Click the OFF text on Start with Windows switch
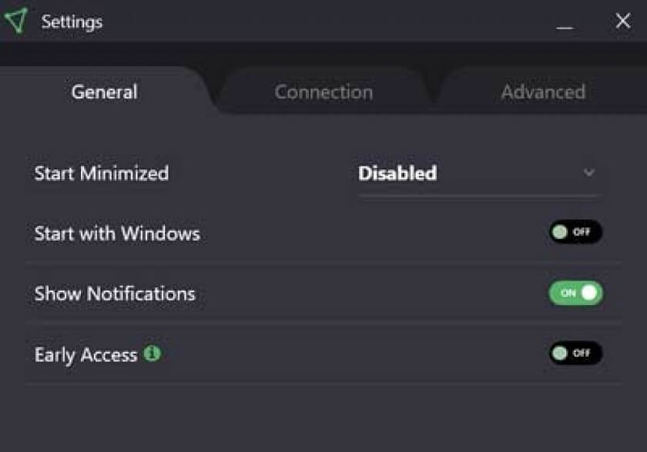 [582, 231]
